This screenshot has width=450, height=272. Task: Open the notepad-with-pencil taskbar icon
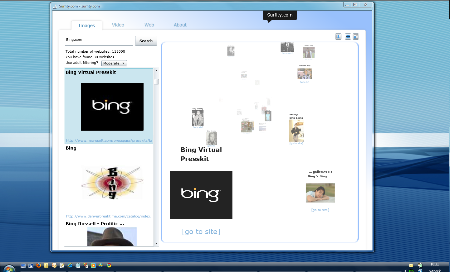click(62, 265)
